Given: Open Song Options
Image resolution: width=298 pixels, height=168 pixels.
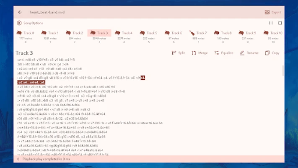Looking at the screenshot, I should coord(30,23).
